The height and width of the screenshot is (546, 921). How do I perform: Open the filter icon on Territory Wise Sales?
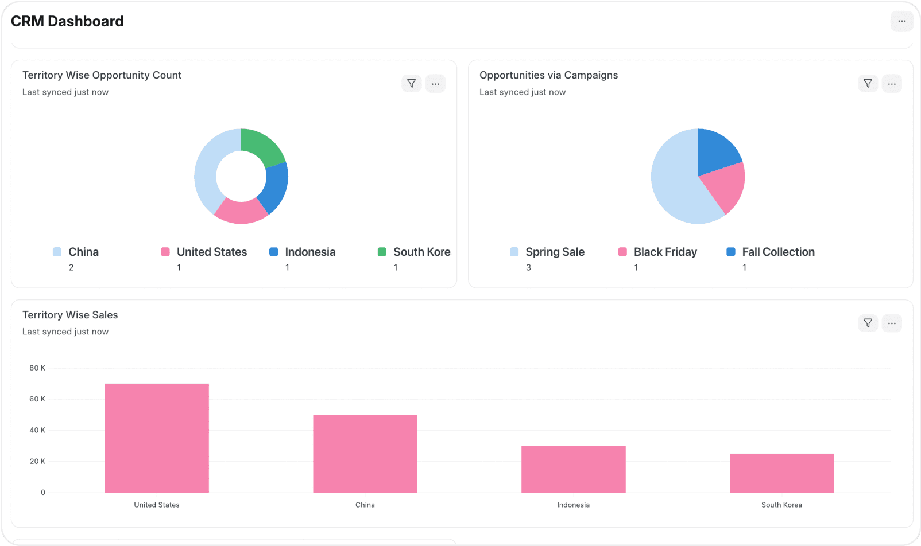pos(868,323)
